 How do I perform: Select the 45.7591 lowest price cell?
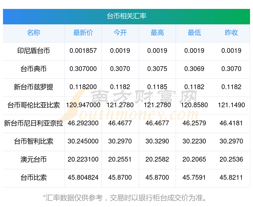[194, 178]
